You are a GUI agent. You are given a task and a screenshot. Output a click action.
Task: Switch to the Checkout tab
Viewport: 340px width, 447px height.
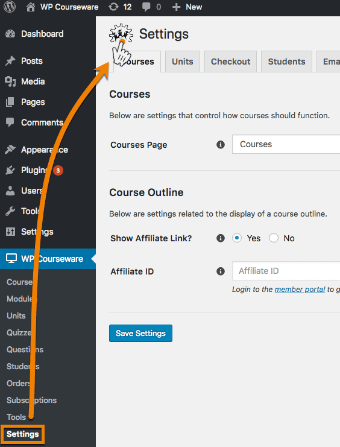click(x=230, y=62)
